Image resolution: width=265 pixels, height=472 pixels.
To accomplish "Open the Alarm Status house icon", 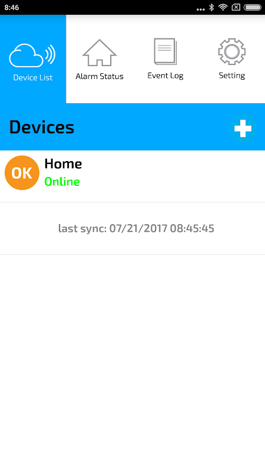I will (x=100, y=53).
